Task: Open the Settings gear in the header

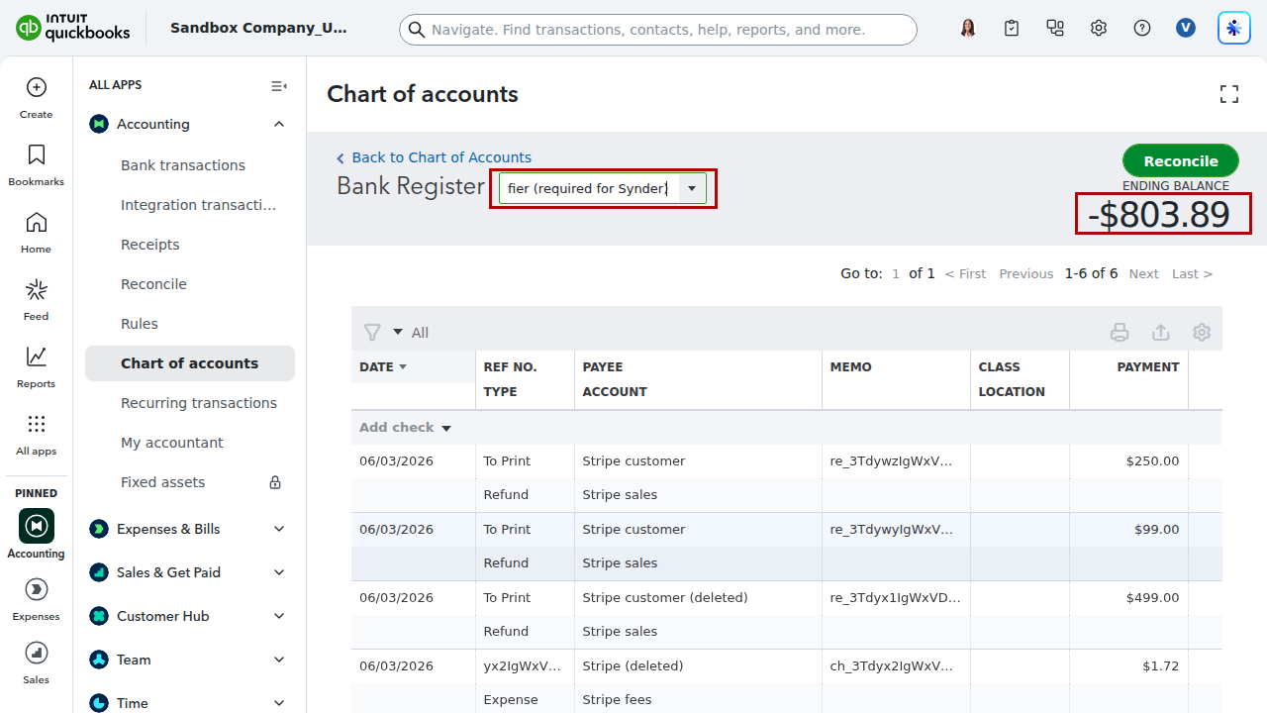Action: pos(1099,29)
